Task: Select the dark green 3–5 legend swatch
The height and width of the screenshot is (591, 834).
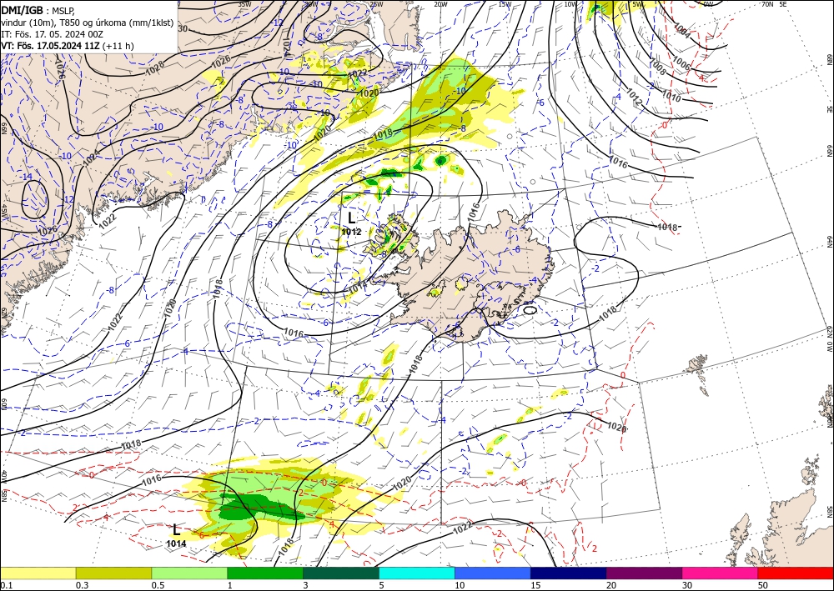Action: coord(341,573)
